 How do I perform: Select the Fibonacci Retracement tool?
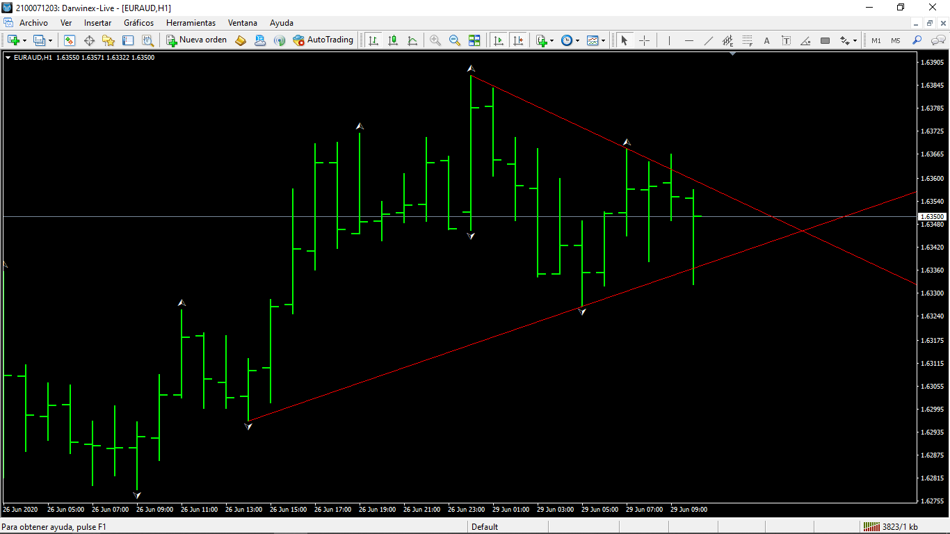748,40
